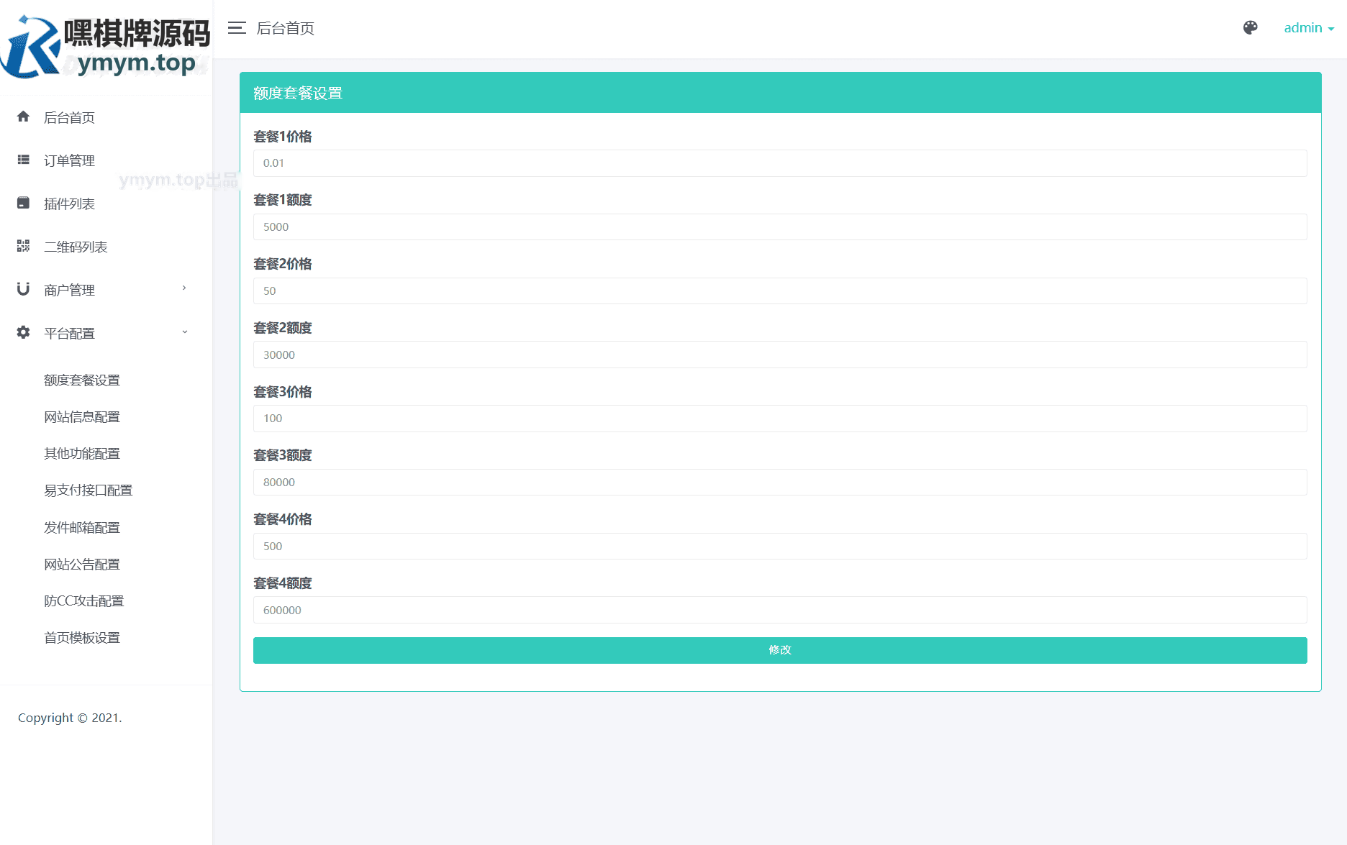Click the list icon beside 订单管理
The image size is (1347, 845).
24,160
